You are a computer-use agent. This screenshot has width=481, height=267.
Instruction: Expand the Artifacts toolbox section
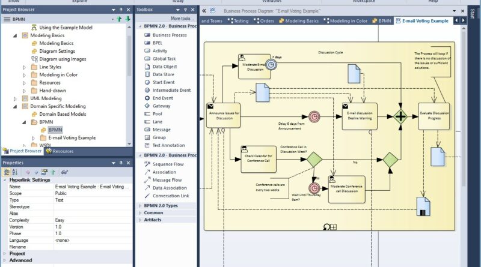pos(140,220)
